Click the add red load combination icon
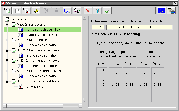The height and width of the screenshot is (111, 179). point(26,11)
